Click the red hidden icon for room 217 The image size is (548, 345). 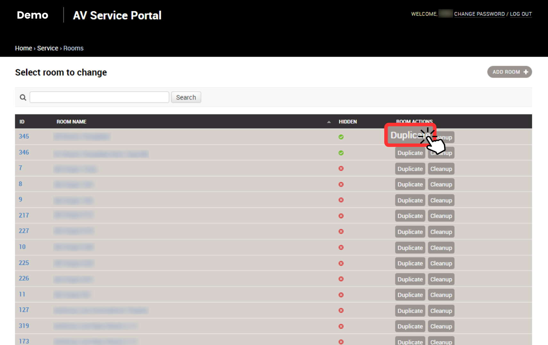click(341, 216)
